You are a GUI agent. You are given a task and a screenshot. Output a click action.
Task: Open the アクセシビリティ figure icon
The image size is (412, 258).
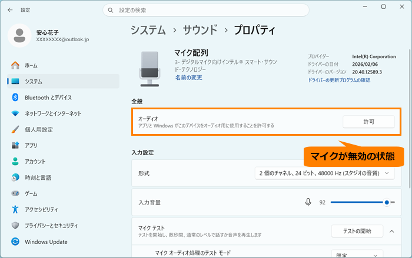coord(15,209)
